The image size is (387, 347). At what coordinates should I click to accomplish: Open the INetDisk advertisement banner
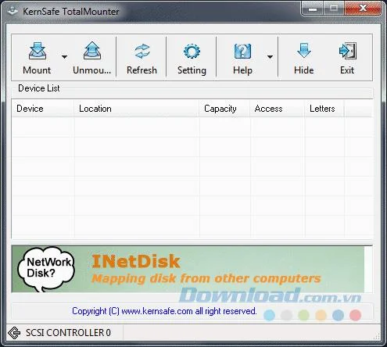point(188,270)
